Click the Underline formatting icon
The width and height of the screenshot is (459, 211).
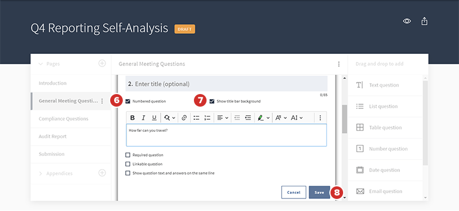tap(154, 118)
